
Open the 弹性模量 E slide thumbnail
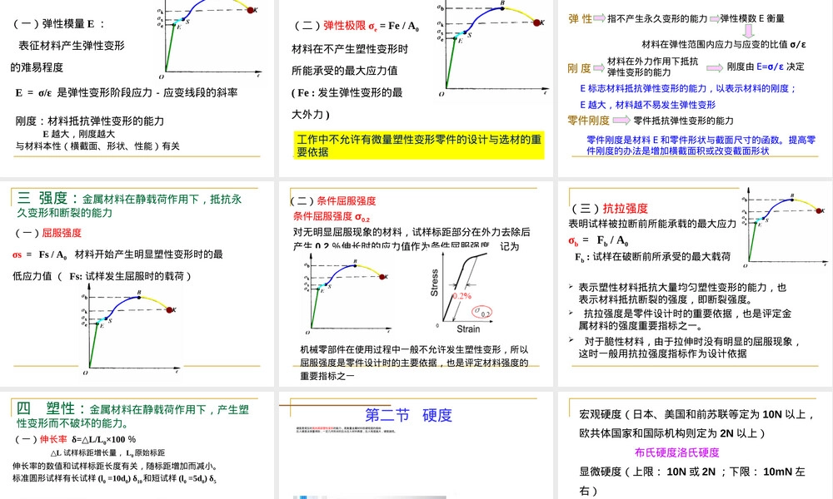(x=137, y=87)
